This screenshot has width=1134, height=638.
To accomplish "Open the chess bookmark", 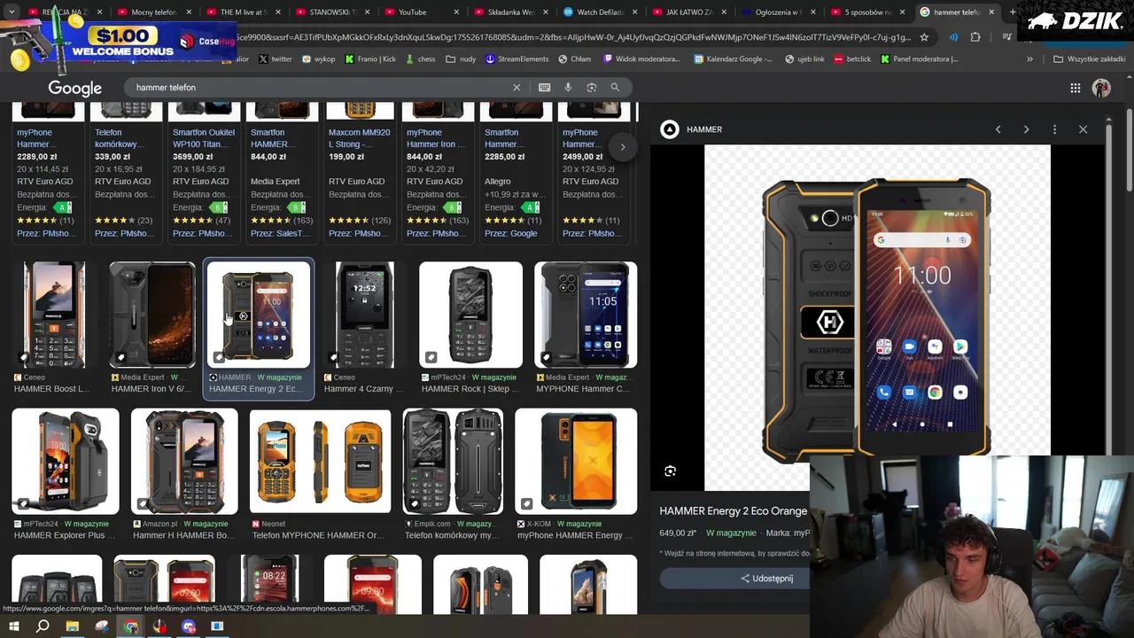I will click(420, 59).
